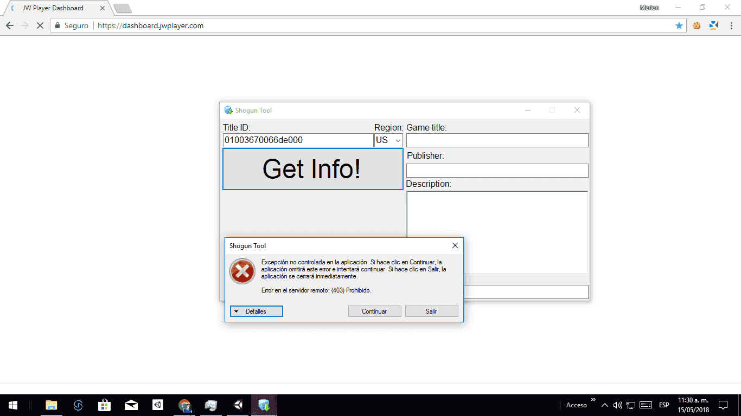Click the red error icon in dialog

tap(242, 271)
